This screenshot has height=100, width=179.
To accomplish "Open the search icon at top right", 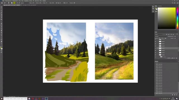I will pos(173,3).
